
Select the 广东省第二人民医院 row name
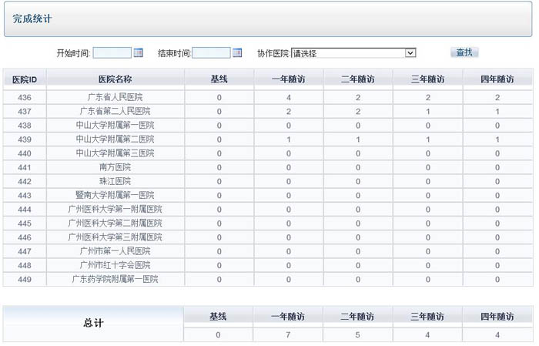115,112
